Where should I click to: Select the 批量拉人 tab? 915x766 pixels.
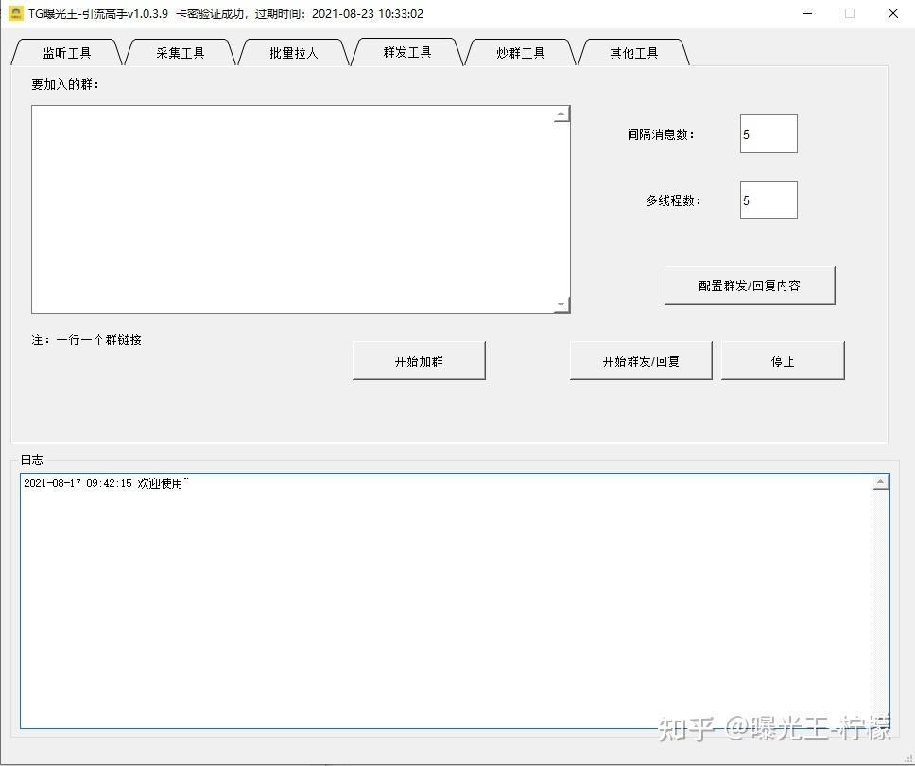294,53
